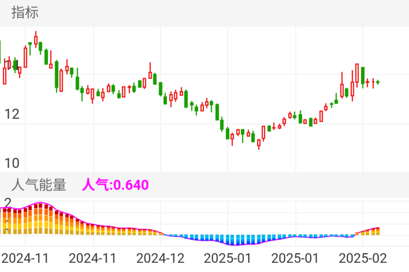Click the 2 indicator axis label
This screenshot has height=272, width=409.
[7, 202]
